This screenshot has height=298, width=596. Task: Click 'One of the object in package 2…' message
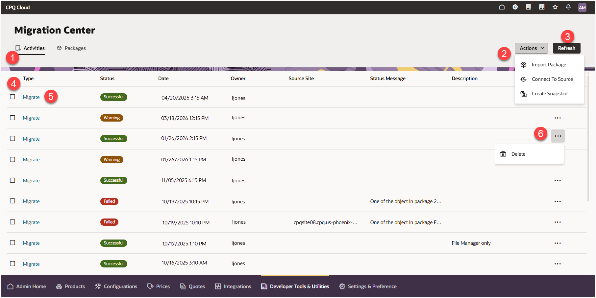click(x=406, y=201)
